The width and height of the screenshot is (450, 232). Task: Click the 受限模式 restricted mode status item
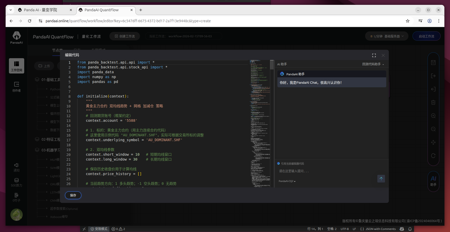[x=99, y=229]
